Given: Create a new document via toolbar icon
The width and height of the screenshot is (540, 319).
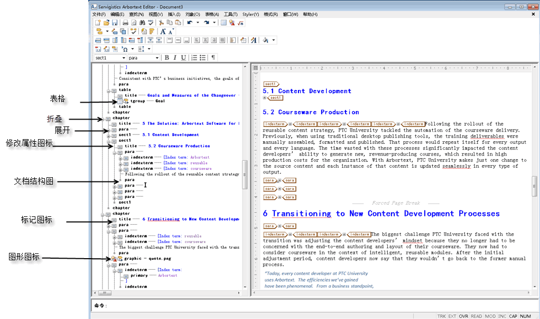Looking at the screenshot, I should tap(98, 23).
